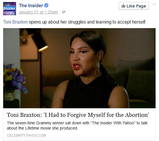The width and height of the screenshot is (159, 141).
Task: Click the globe public privacy icon
Action: (x=64, y=12)
